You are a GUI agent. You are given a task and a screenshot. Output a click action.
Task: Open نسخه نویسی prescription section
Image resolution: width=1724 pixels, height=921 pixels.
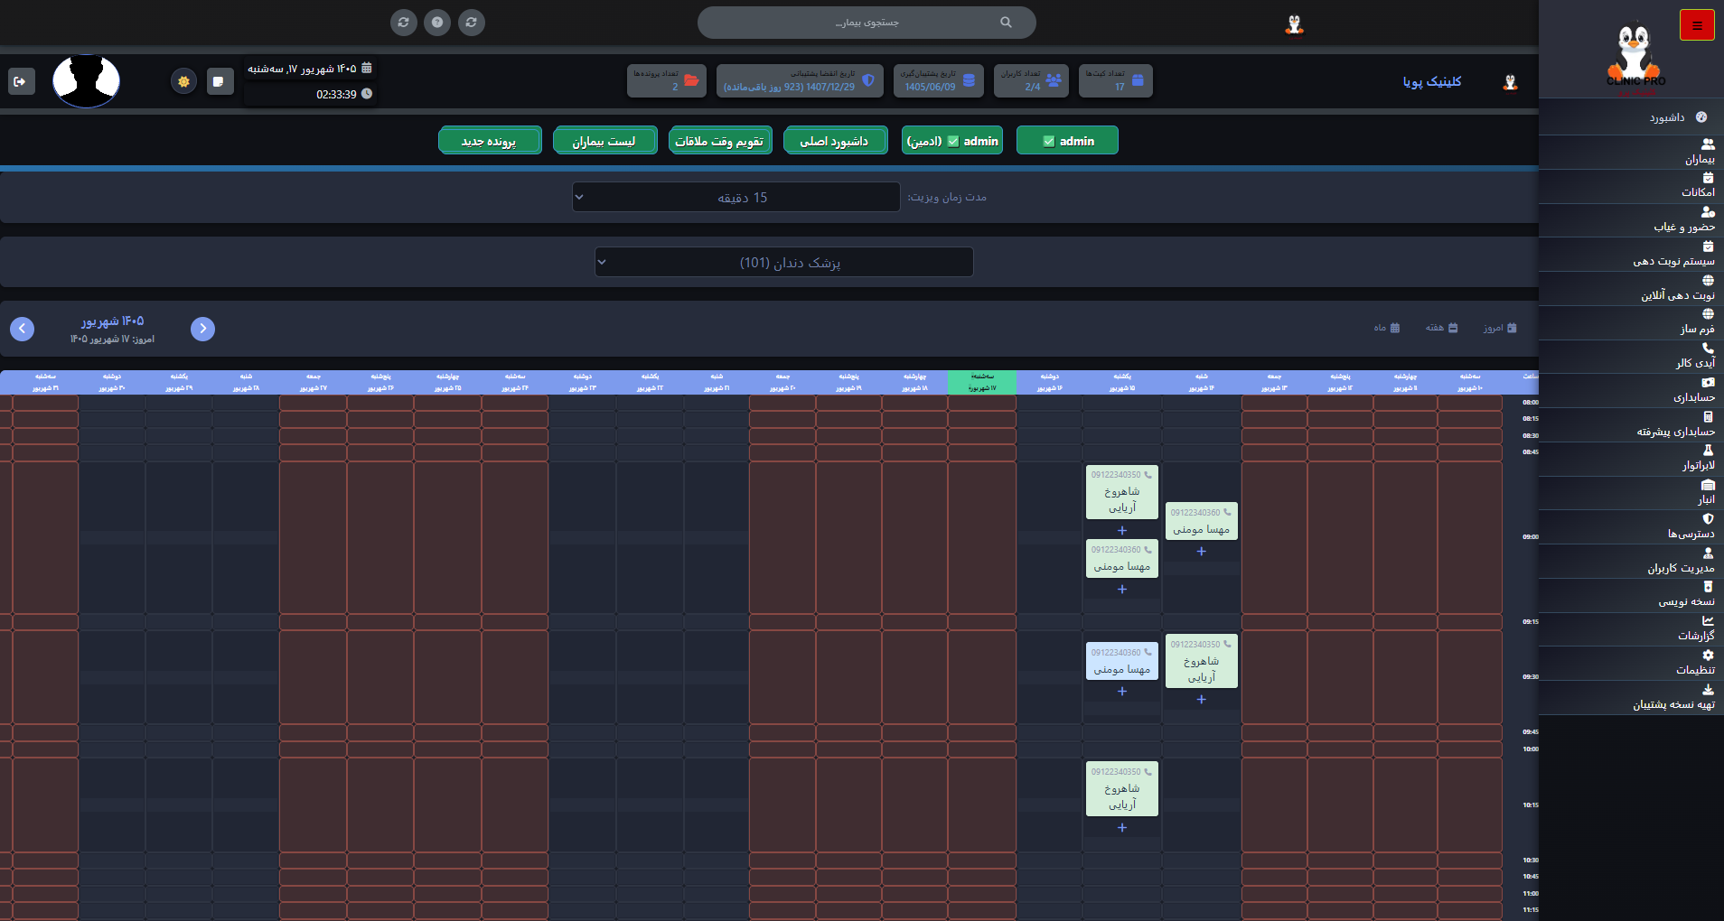click(x=1631, y=595)
